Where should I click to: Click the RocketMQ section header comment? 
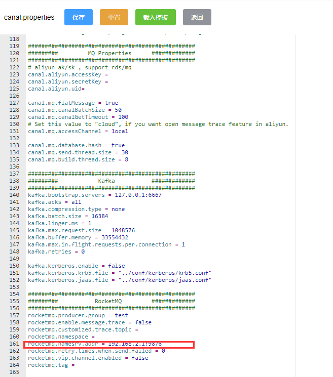[x=111, y=301]
